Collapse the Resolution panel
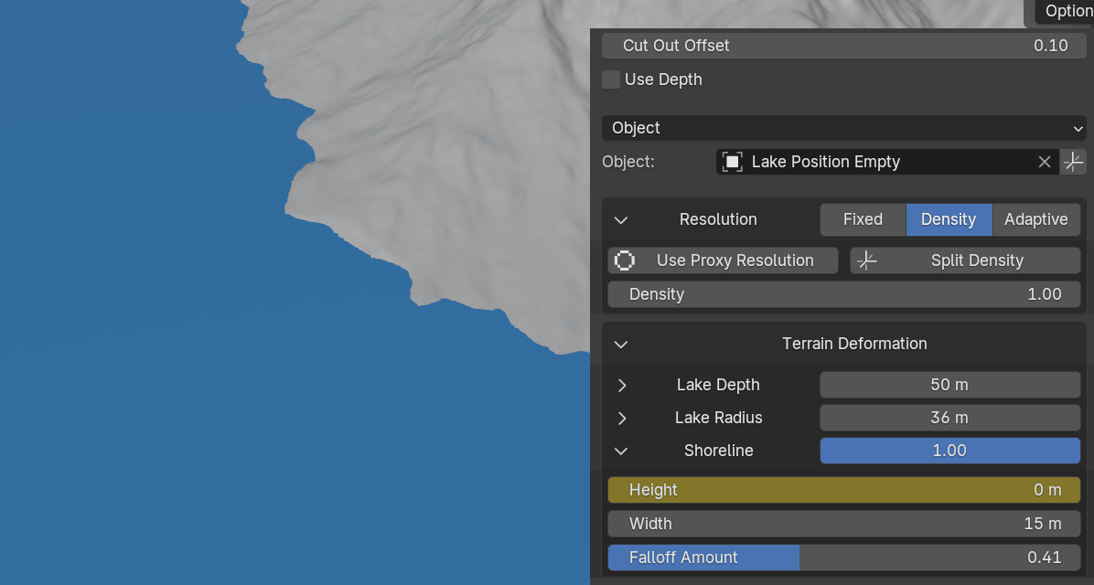The height and width of the screenshot is (585, 1094). point(621,219)
